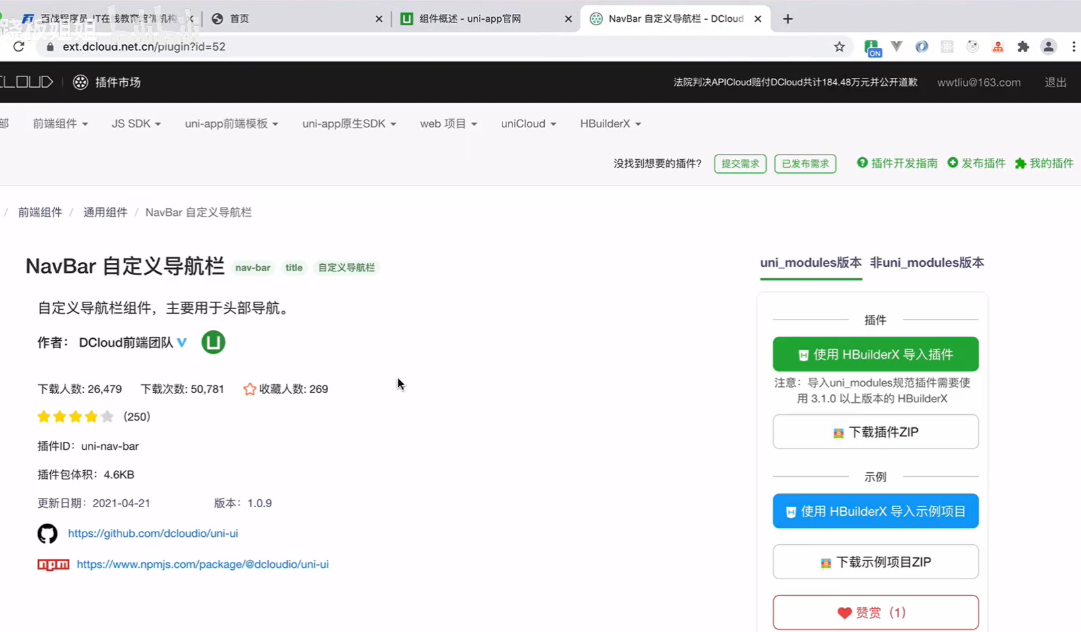Open the npmjs.com @dcloudio/uni-ui link
The image size is (1081, 632).
tap(203, 565)
